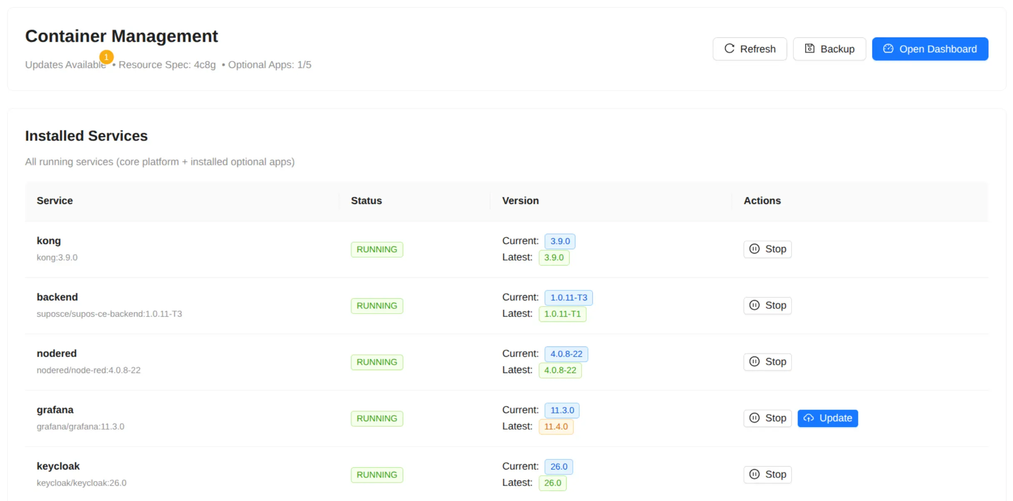Click backend current version tag 1.0.11-T3
This screenshot has height=501, width=1013.
(x=568, y=298)
